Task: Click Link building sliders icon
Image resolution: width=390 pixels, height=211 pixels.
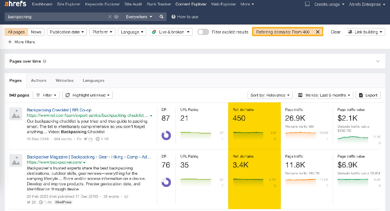Action: tap(350, 32)
